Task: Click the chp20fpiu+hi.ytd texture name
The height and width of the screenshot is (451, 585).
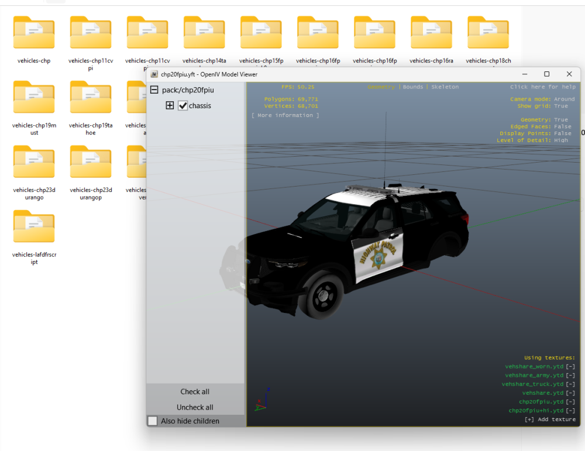Action: 536,410
